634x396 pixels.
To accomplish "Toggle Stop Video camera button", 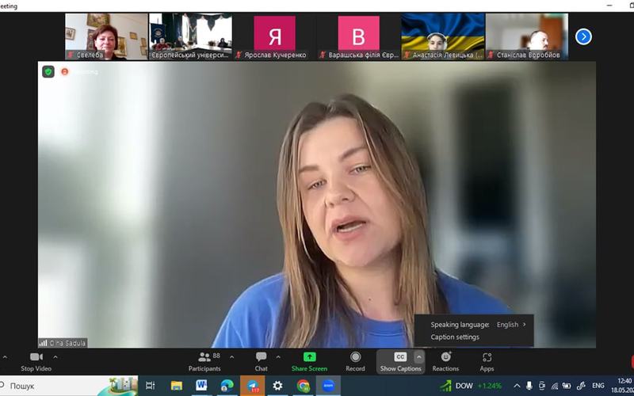I will pos(36,362).
